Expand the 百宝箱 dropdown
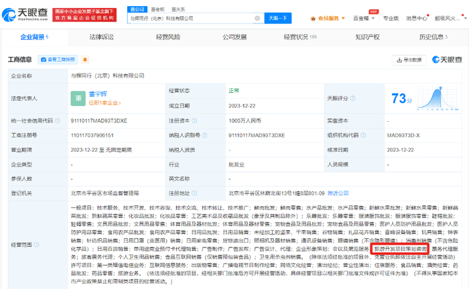469x289 pixels. (389, 19)
